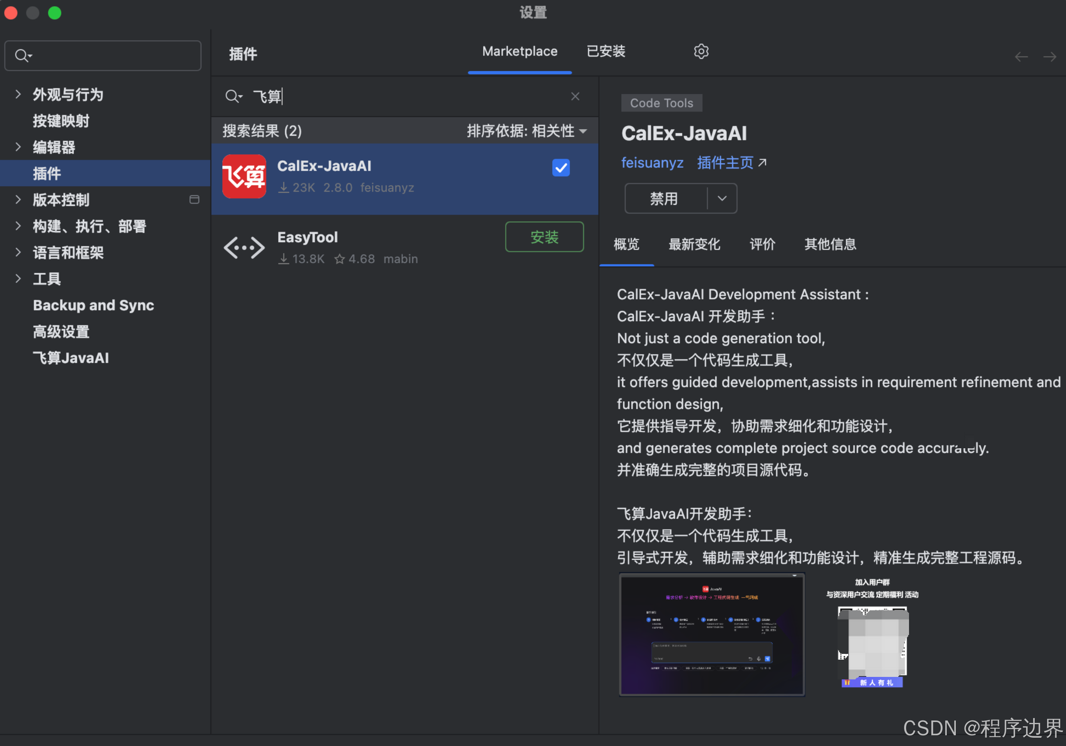1066x746 pixels.
Task: Expand 外观与行为 settings section
Action: point(18,94)
